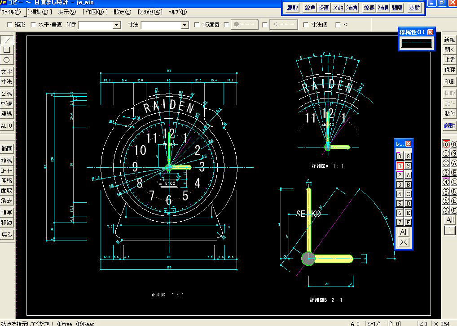Select the rectangle drawing tool
Image resolution: width=457 pixels, height=326 pixels.
tap(7, 50)
